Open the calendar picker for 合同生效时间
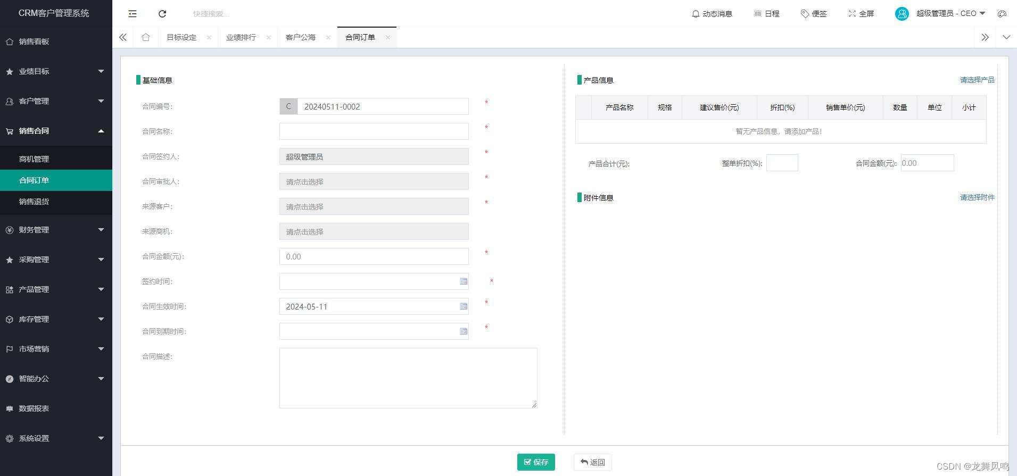The height and width of the screenshot is (476, 1017). [x=464, y=306]
